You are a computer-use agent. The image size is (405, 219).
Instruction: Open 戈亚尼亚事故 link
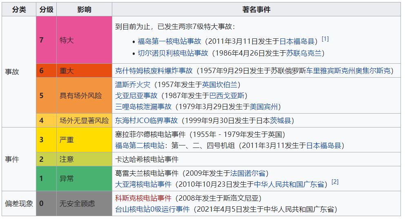coord(136,96)
